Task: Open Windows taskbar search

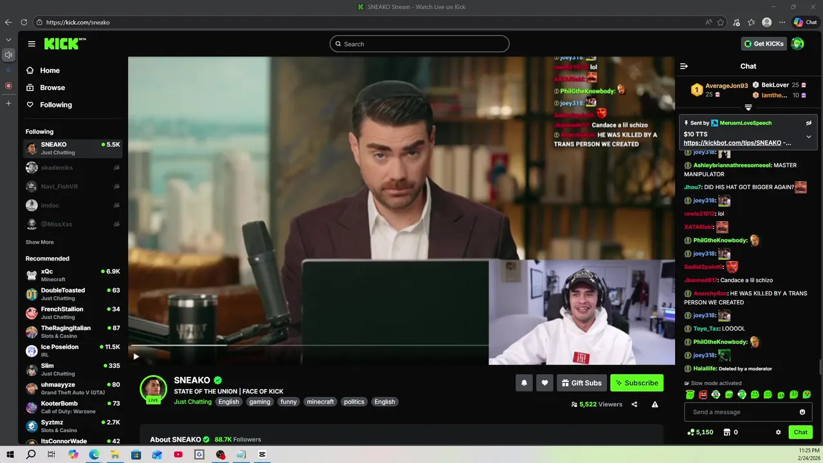Action: (31, 455)
